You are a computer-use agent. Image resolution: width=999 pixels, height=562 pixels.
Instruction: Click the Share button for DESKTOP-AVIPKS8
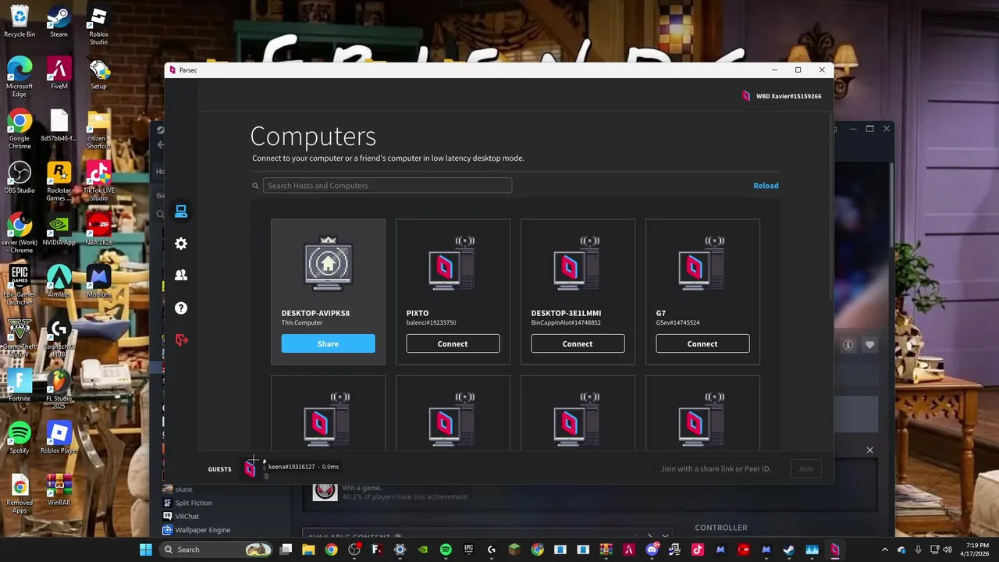pyautogui.click(x=328, y=343)
